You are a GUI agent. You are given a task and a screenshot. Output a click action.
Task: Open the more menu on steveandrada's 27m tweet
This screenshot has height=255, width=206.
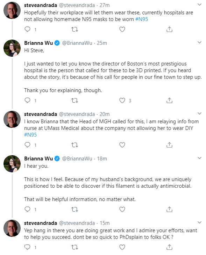click(199, 5)
